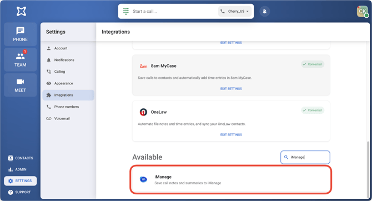Select SETTINGS in the sidebar
Image resolution: width=372 pixels, height=201 pixels.
coord(21,181)
